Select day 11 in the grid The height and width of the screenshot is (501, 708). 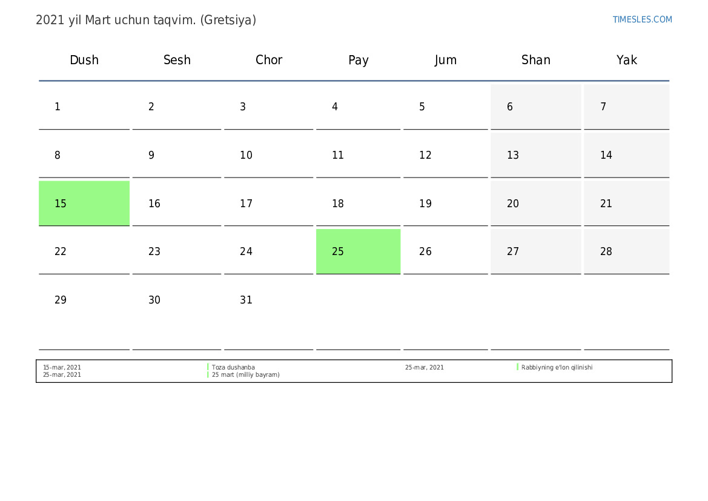tap(358, 156)
